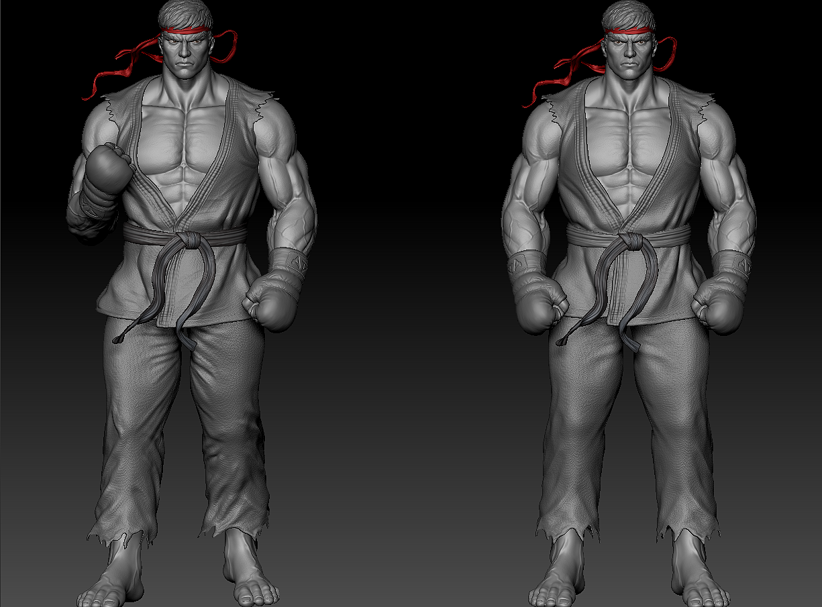
Task: Select the right figure with arms down
Action: pos(629,303)
